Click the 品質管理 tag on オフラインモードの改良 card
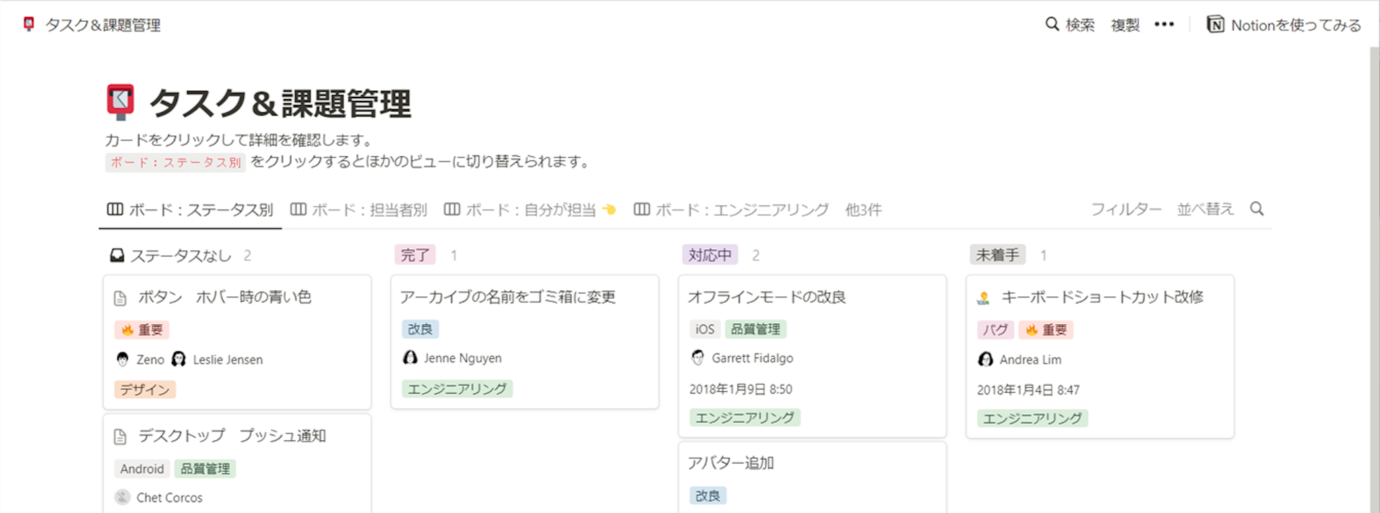 click(x=755, y=329)
